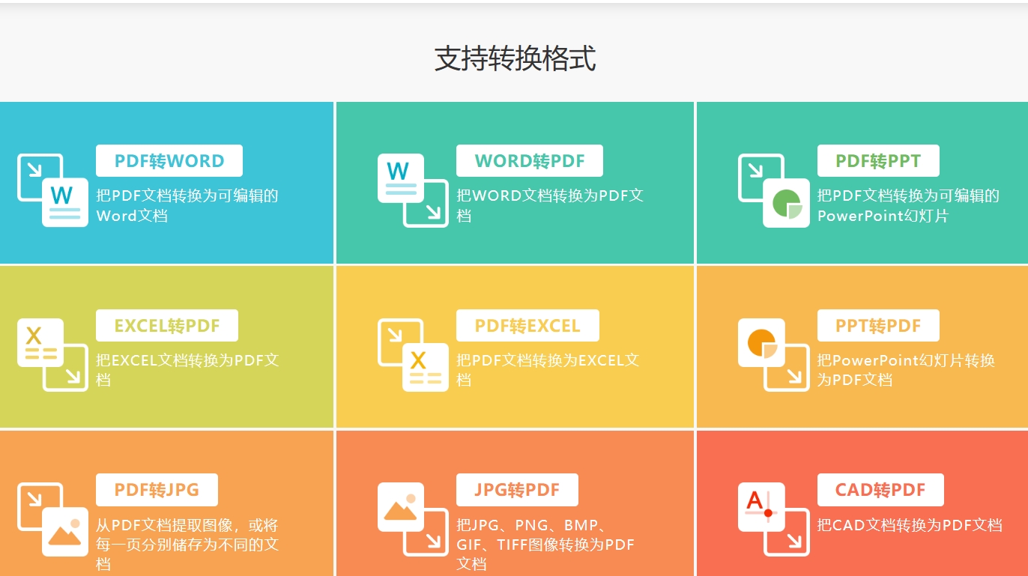
Task: Select the PDF转PPT button
Action: [x=879, y=160]
